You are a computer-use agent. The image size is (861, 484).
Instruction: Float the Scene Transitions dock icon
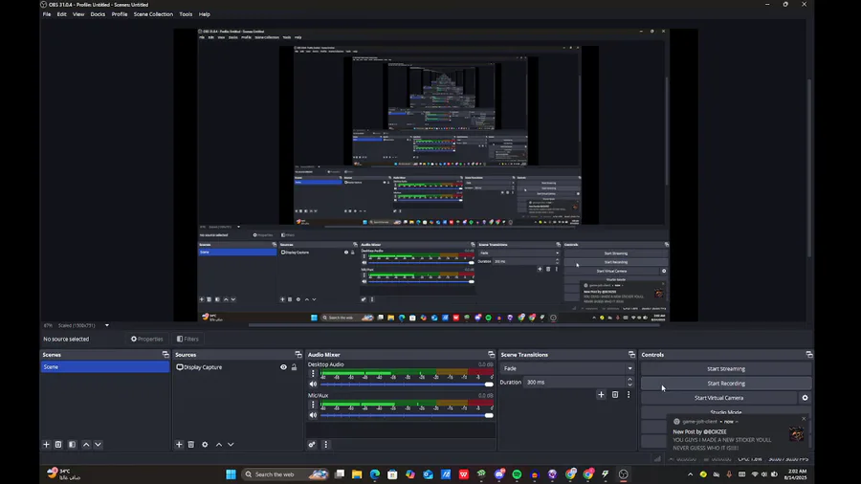631,355
